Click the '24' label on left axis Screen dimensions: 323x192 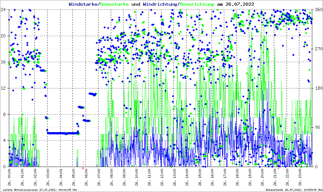(x=4, y=10)
